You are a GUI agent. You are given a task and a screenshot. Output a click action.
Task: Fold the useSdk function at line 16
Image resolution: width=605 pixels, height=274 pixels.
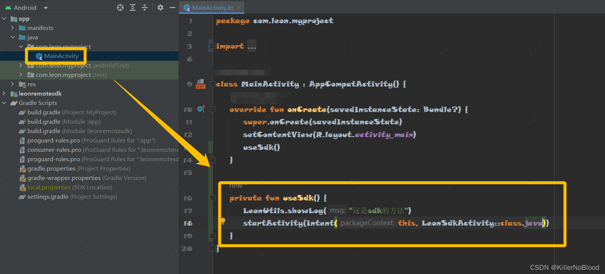(x=212, y=198)
